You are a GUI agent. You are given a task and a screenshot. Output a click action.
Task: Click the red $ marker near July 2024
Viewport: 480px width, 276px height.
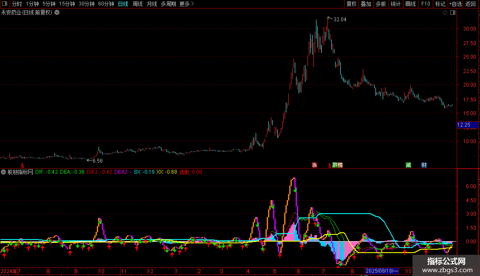pyautogui.click(x=23, y=166)
